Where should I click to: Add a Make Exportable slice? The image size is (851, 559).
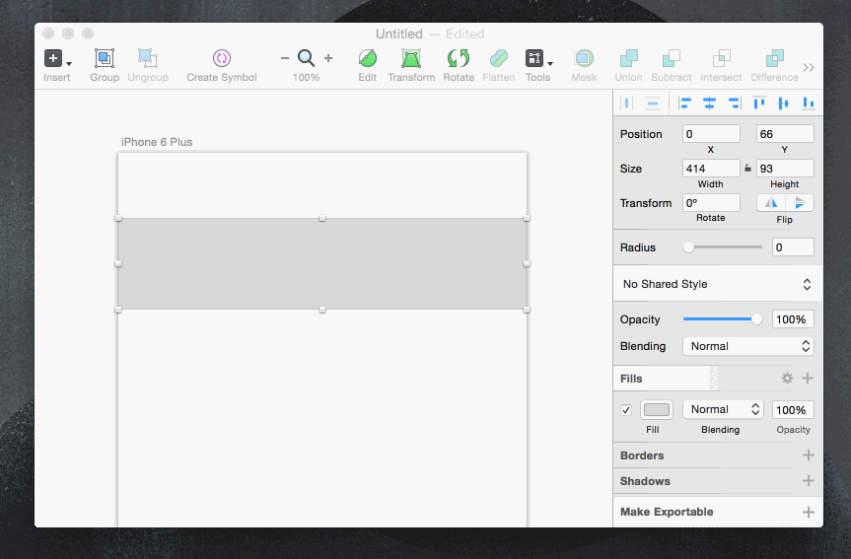pyautogui.click(x=809, y=512)
